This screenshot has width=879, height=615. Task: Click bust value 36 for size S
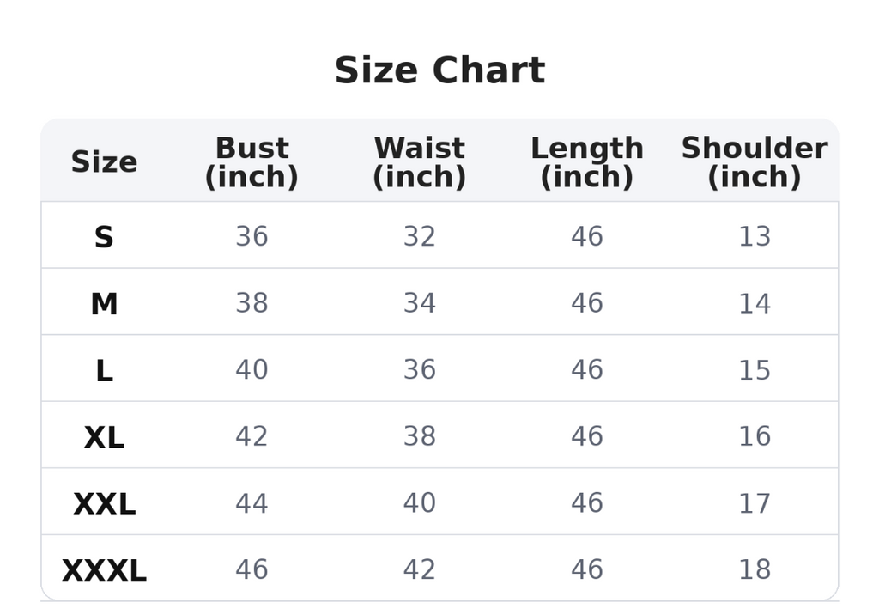tap(252, 236)
